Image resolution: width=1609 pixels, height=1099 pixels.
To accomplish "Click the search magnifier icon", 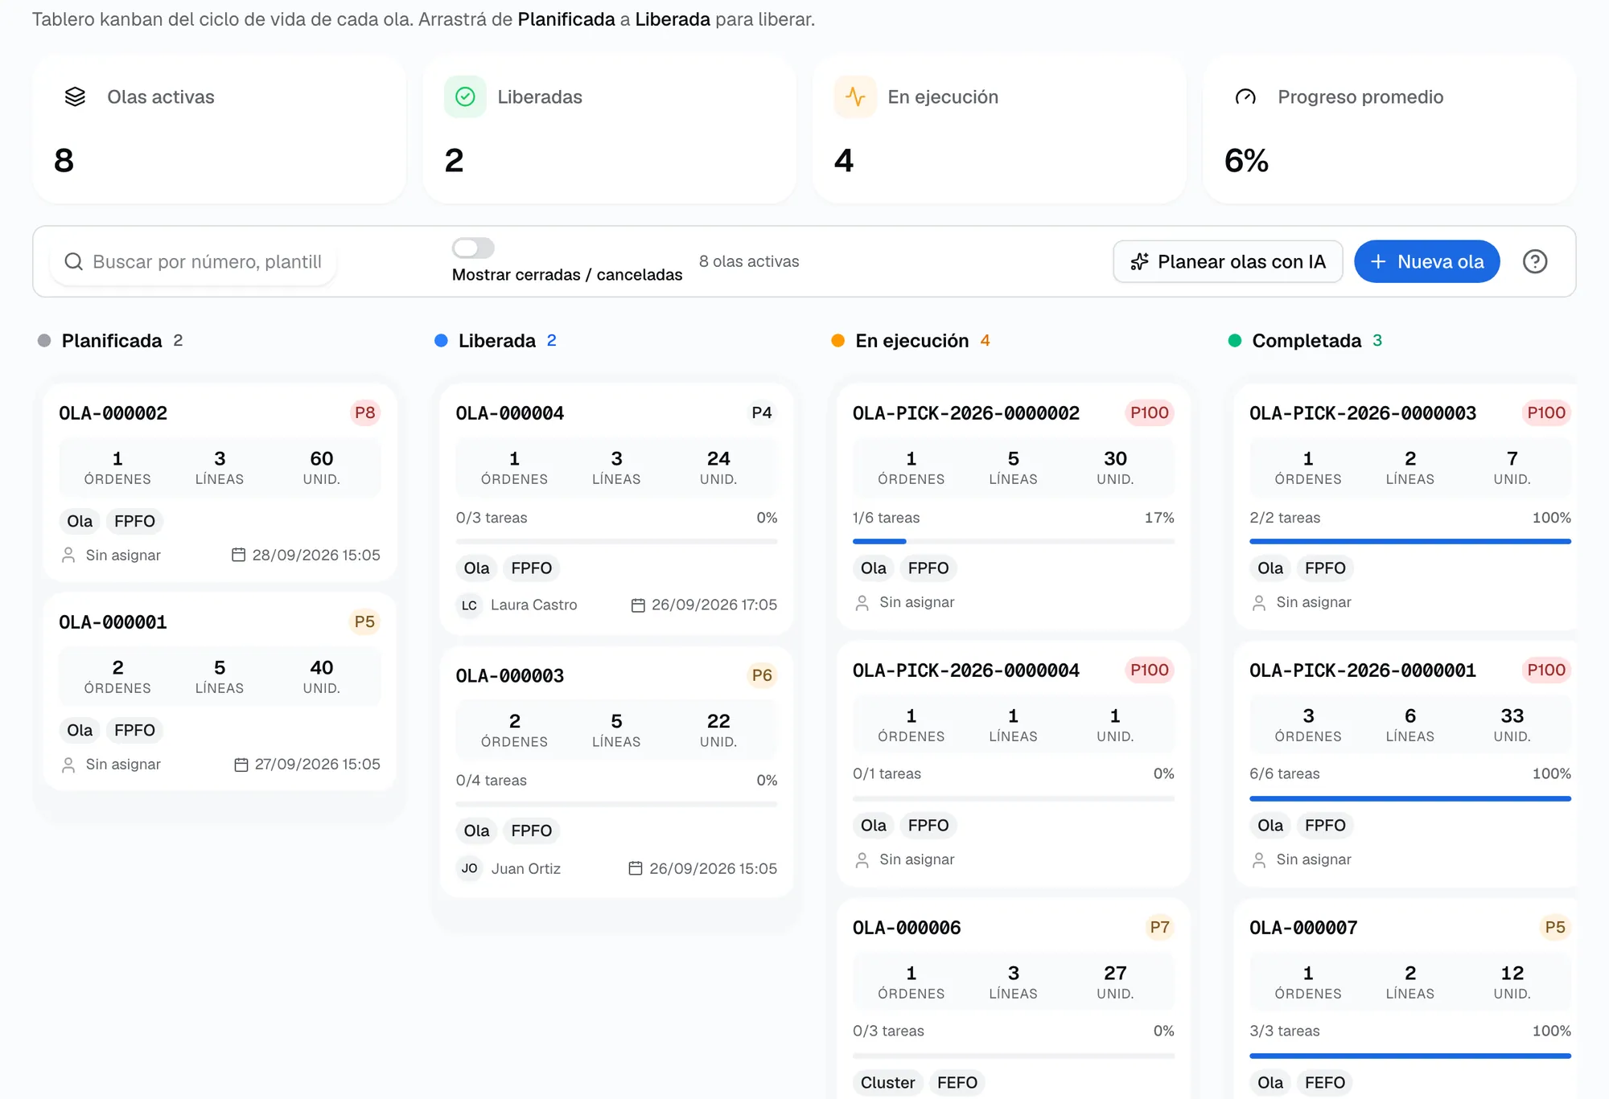I will pyautogui.click(x=73, y=261).
